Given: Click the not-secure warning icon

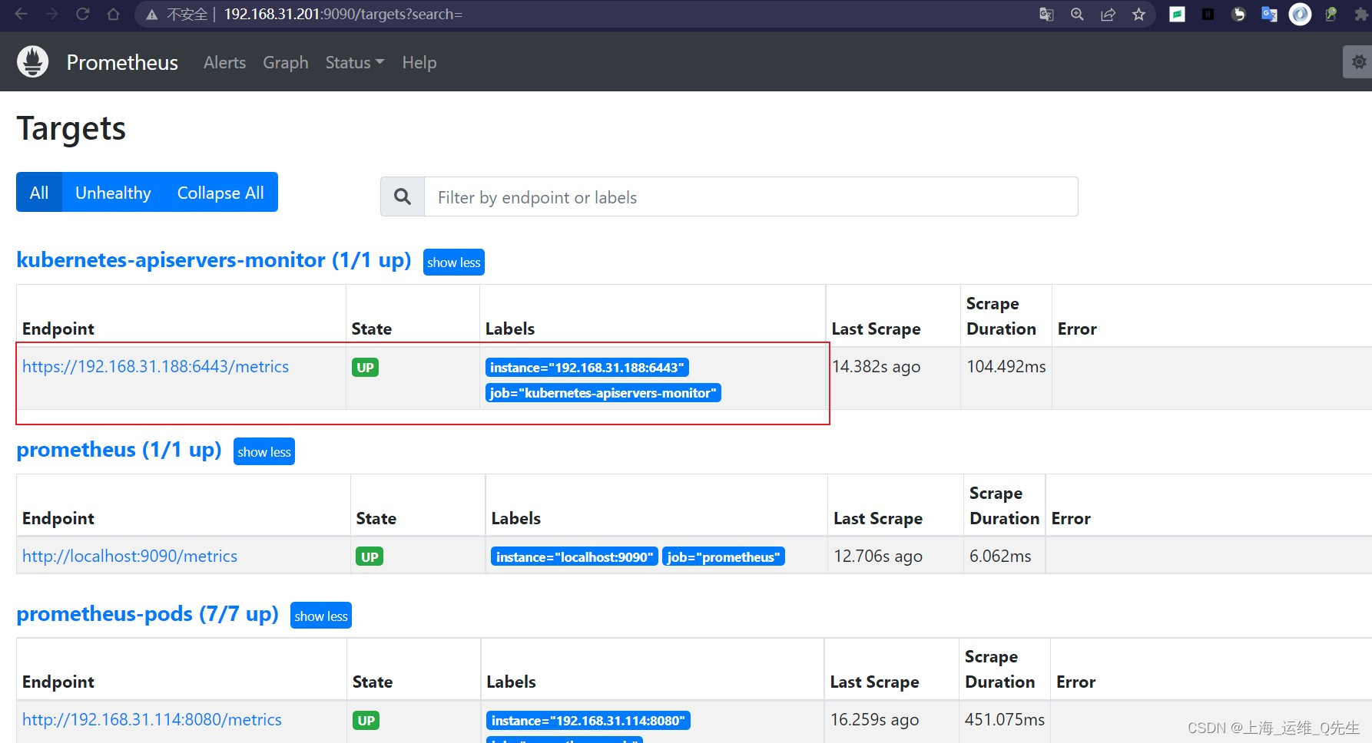Looking at the screenshot, I should 152,15.
